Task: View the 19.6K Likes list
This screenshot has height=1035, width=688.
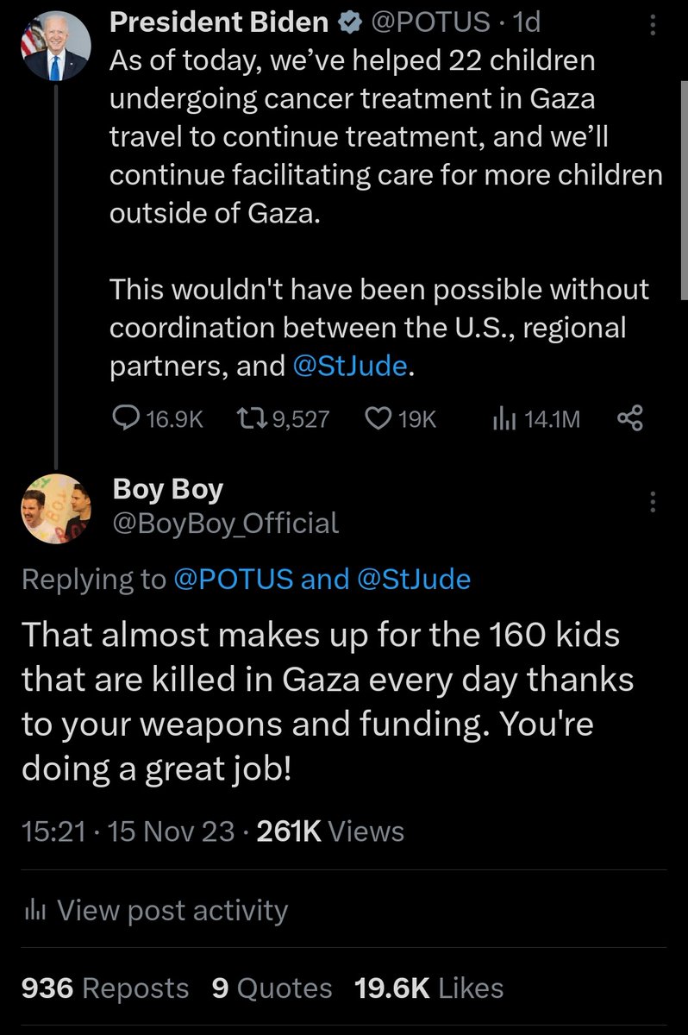Action: 429,988
